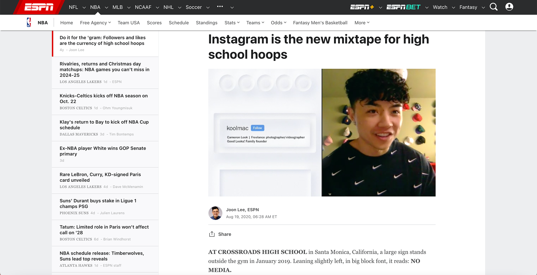This screenshot has width=537, height=275.
Task: Click 'PHOENIX SUNS' tag under Durant story
Action: click(74, 213)
